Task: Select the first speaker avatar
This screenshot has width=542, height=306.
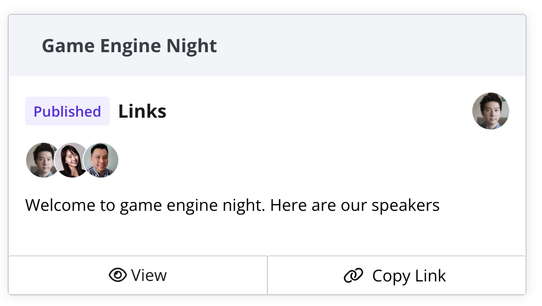Action: (x=41, y=160)
